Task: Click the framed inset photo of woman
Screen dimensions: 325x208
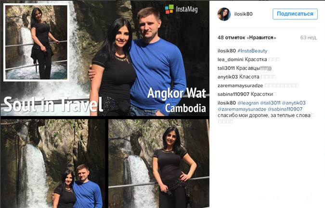Action: point(36,42)
